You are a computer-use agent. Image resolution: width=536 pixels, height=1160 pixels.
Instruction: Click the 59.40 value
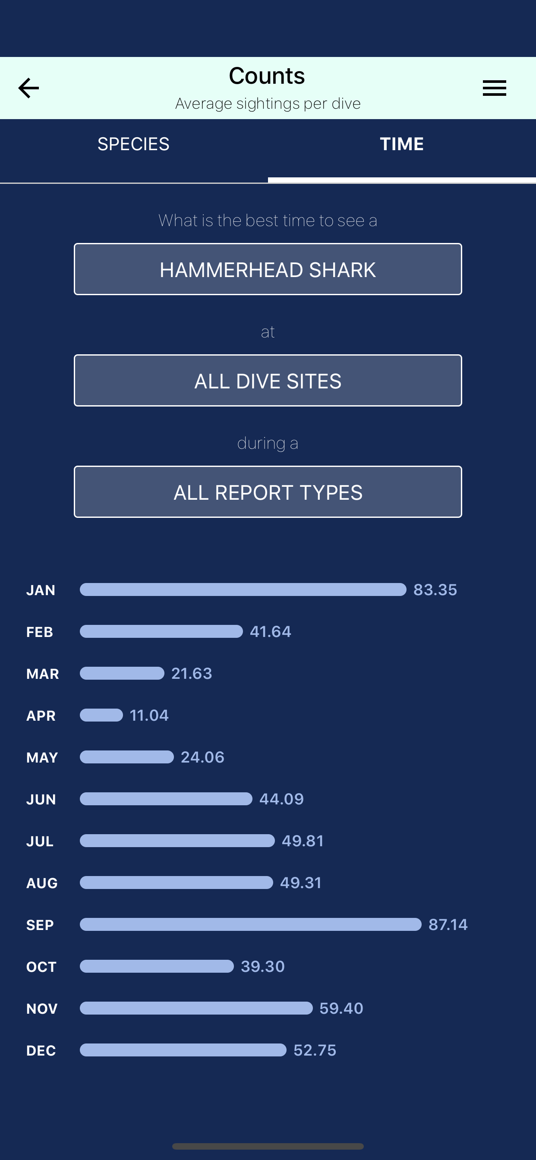pyautogui.click(x=341, y=1008)
